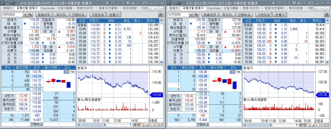331x129 pixels.
Task: Toggle the 1M period in left window chart
Action: tap(72, 72)
